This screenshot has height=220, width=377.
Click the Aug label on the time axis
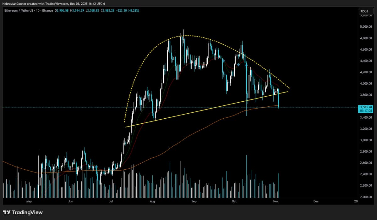coord(153,201)
